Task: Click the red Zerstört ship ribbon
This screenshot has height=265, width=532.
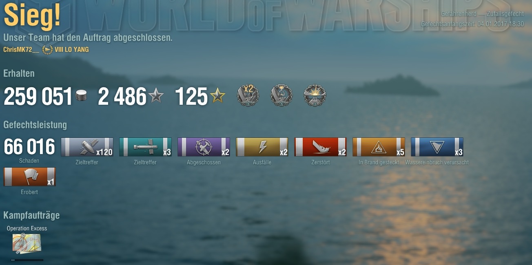Action: (x=320, y=147)
